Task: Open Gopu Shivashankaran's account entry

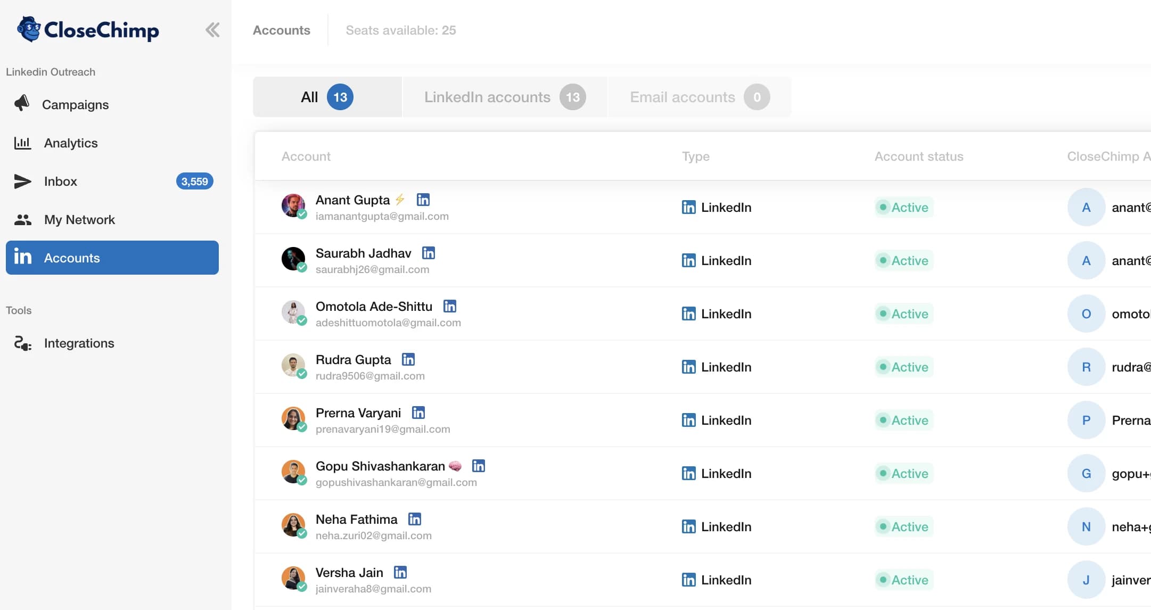Action: [380, 466]
